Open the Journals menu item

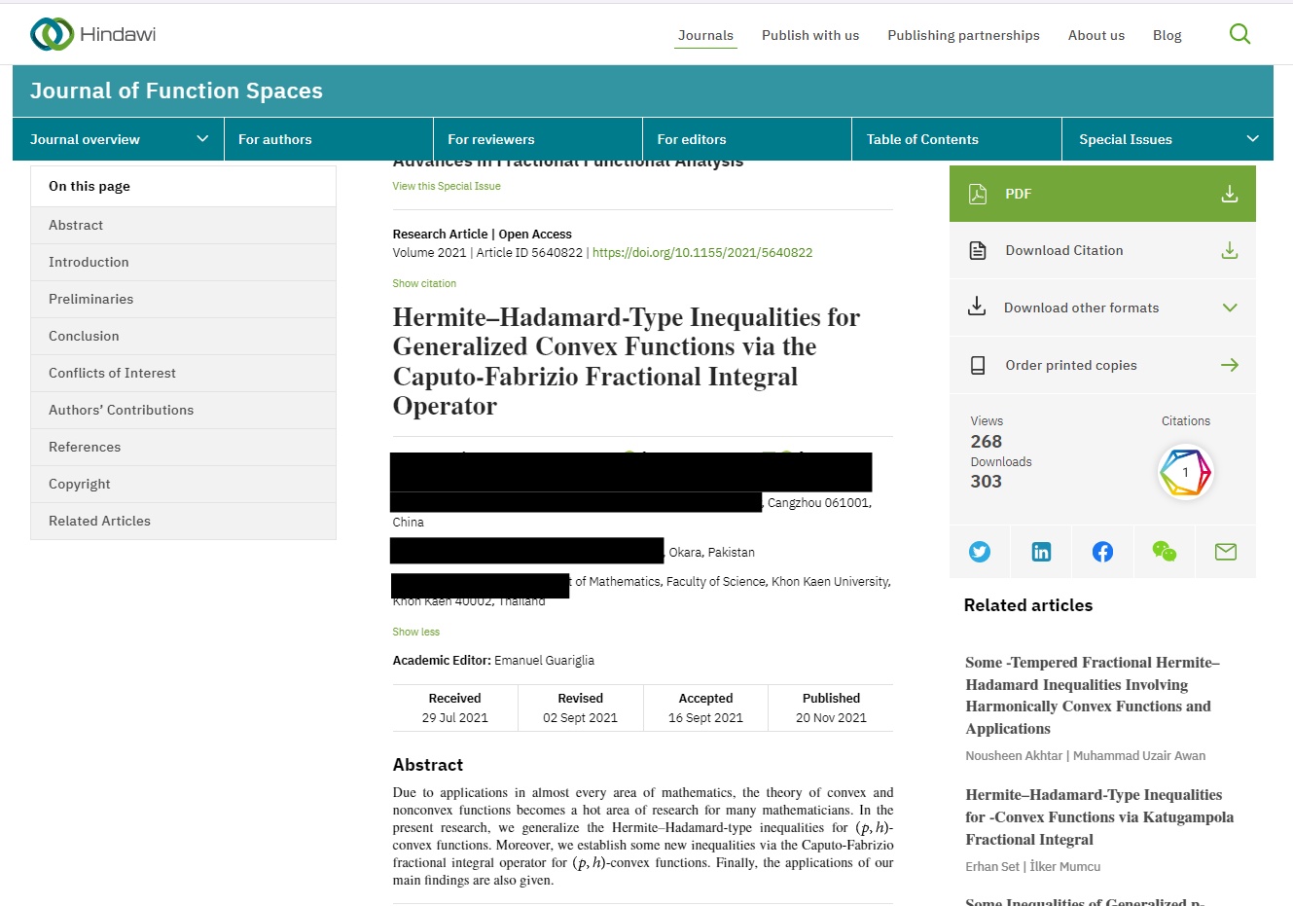pos(705,35)
